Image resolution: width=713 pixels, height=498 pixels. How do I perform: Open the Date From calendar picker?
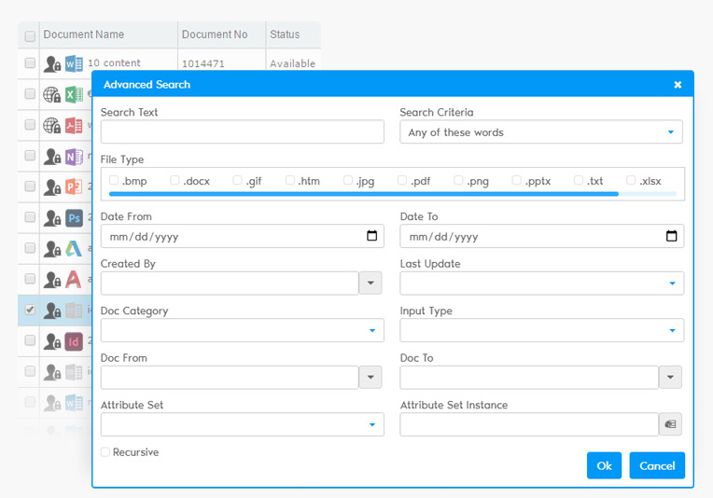pos(371,236)
